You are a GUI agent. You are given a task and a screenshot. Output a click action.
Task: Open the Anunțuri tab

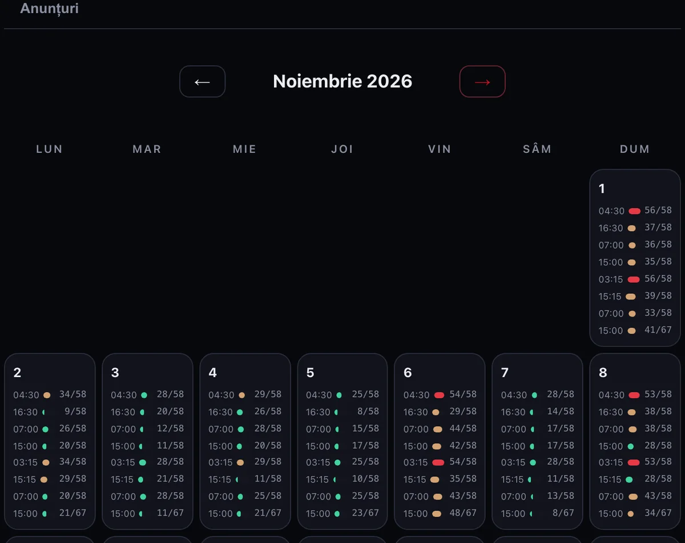click(x=49, y=9)
